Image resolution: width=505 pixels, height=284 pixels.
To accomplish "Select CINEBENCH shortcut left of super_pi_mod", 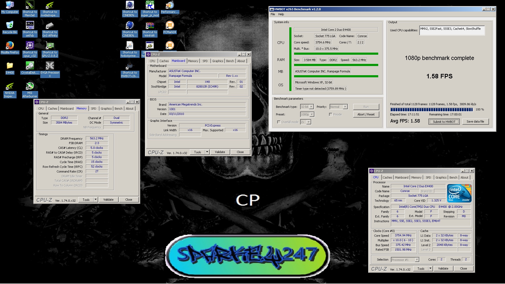I will click(x=130, y=9).
